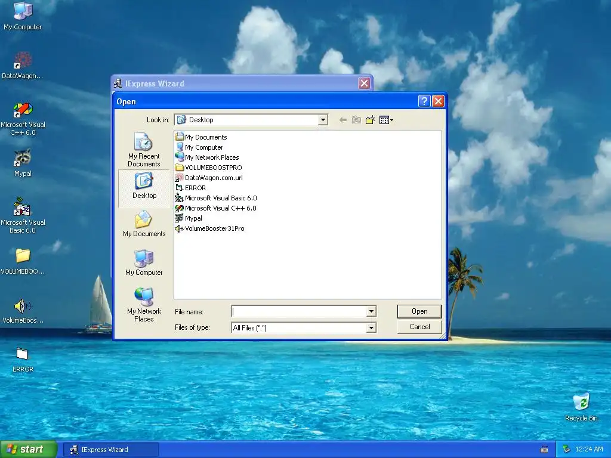
Task: Expand the Look in dropdown
Action: [323, 120]
